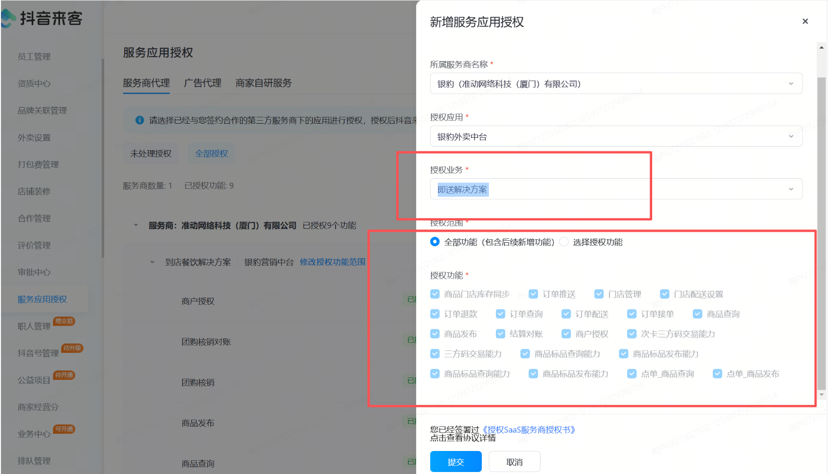This screenshot has width=828, height=474.
Task: Switch to 服务商代理 tab
Action: coord(146,83)
